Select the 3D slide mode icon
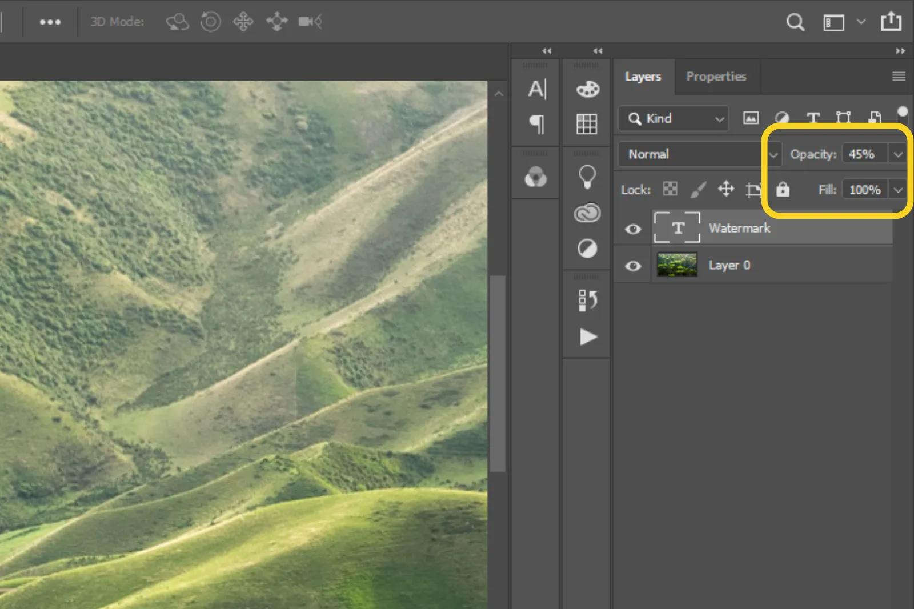This screenshot has width=914, height=609. click(277, 22)
